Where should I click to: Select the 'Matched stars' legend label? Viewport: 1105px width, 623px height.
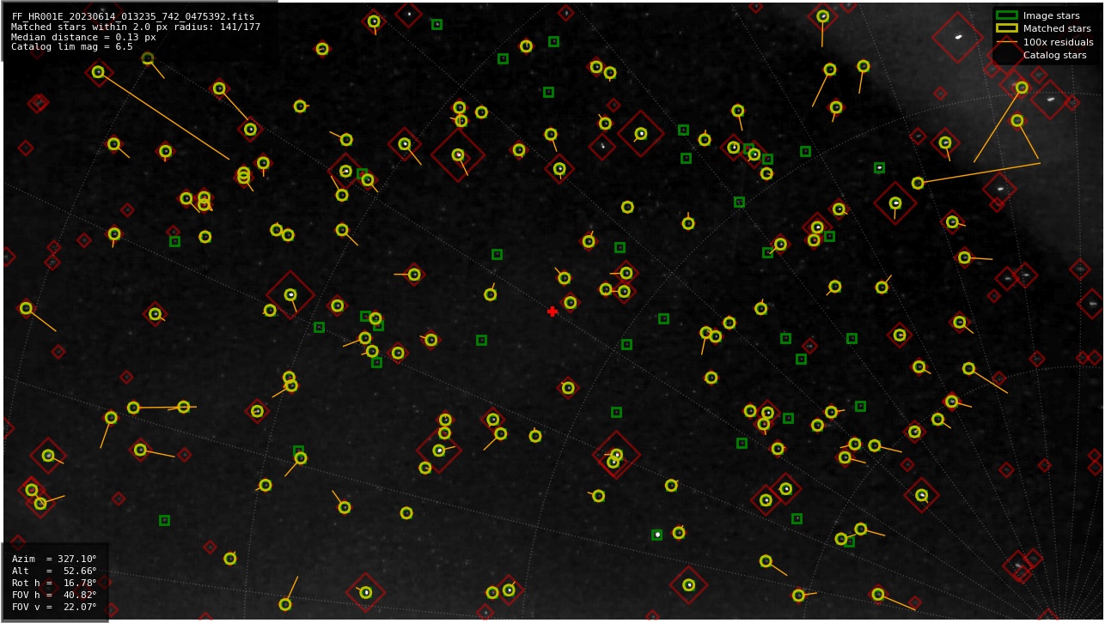1057,28
